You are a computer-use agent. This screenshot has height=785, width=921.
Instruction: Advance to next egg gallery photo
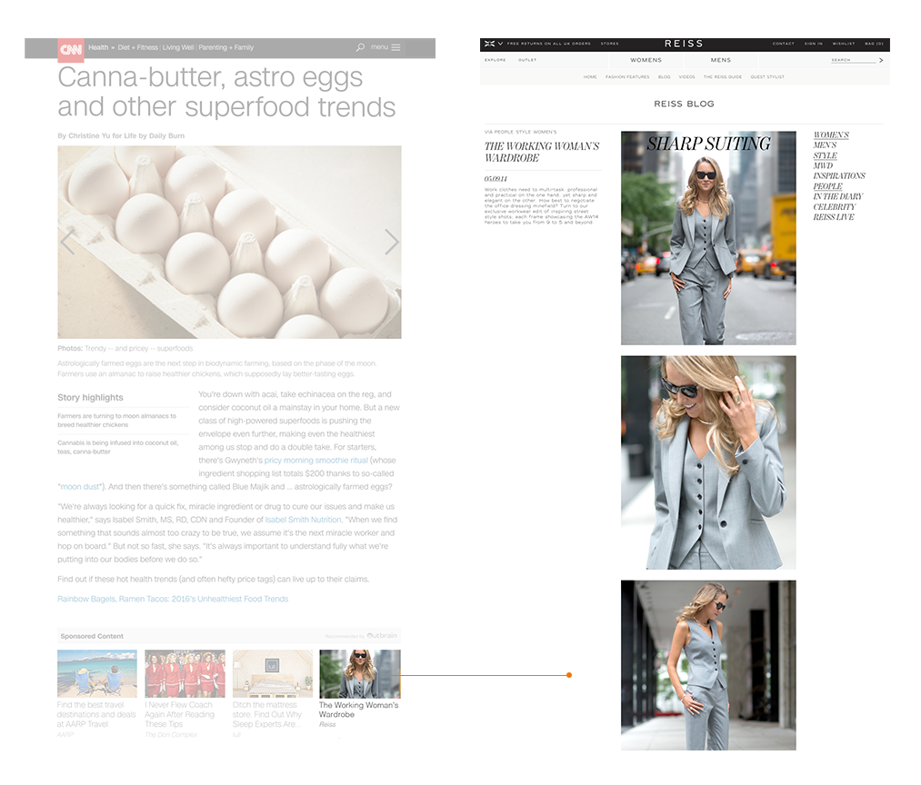click(392, 242)
